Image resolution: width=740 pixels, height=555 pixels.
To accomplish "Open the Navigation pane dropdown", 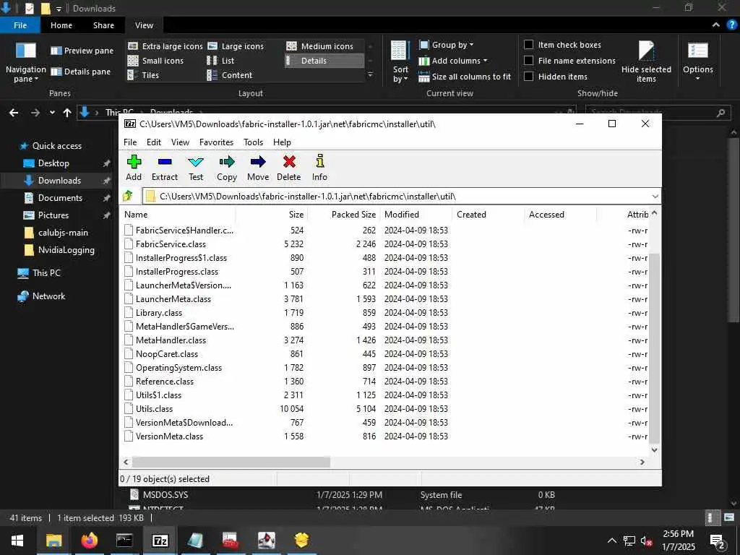I will coord(25,62).
